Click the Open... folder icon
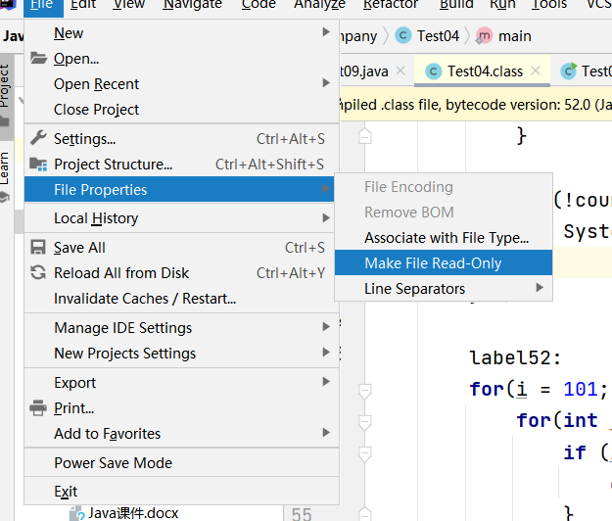Image resolution: width=612 pixels, height=521 pixels. point(38,58)
